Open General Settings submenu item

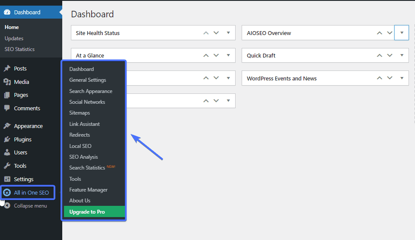(x=88, y=80)
